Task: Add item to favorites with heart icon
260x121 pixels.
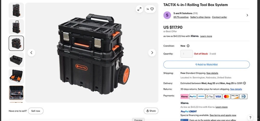Action: [150, 9]
